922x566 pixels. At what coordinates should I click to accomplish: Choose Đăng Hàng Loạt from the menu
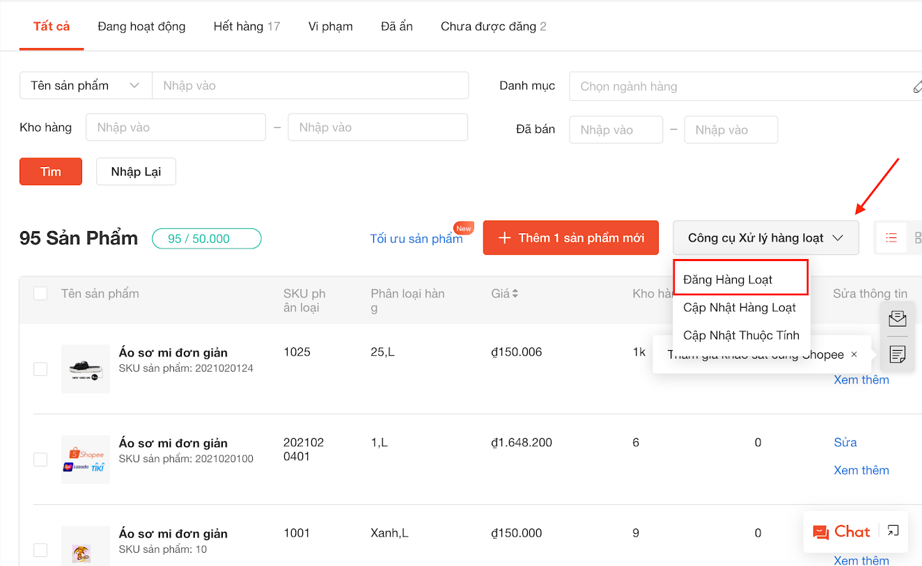tap(728, 280)
